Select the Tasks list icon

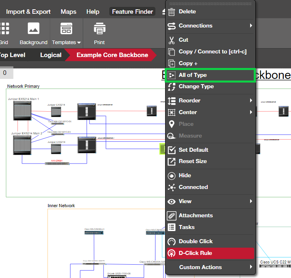coord(172,227)
